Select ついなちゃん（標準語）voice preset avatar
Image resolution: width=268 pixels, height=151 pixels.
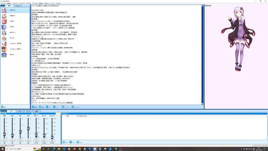[4, 44]
